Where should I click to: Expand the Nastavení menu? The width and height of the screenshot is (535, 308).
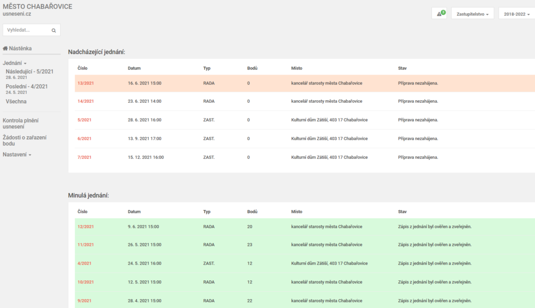coord(17,155)
